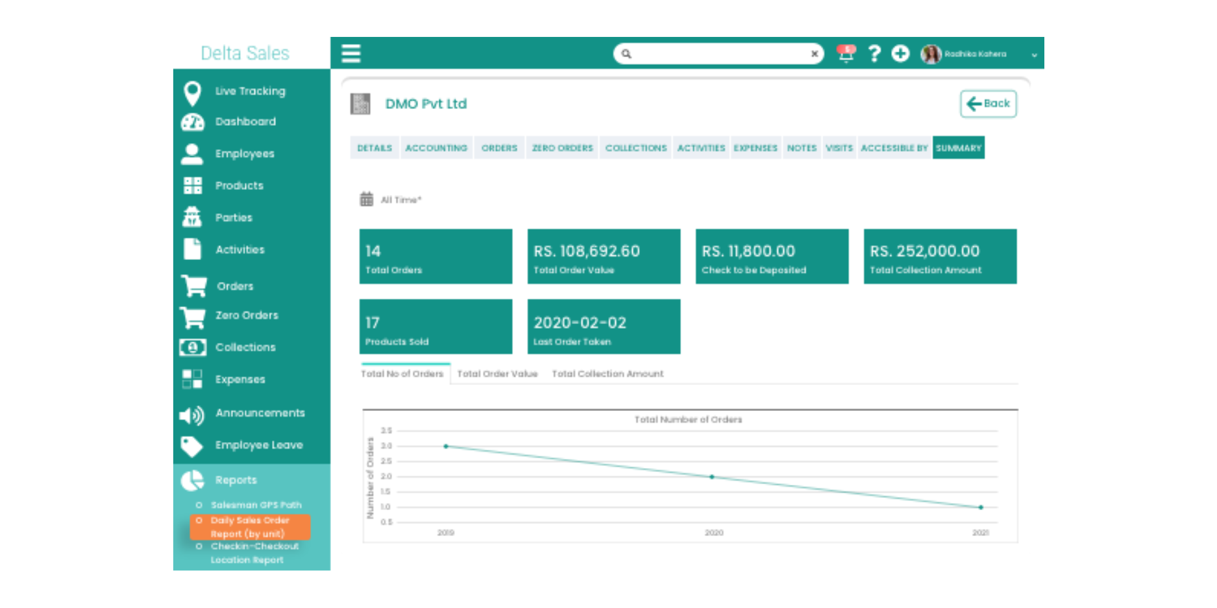Go to Dashboard in sidebar

pyautogui.click(x=245, y=122)
